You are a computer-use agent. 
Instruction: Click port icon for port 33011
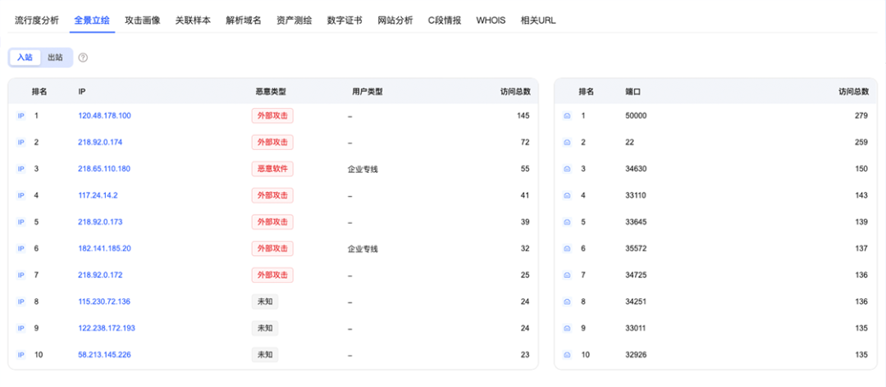(568, 328)
